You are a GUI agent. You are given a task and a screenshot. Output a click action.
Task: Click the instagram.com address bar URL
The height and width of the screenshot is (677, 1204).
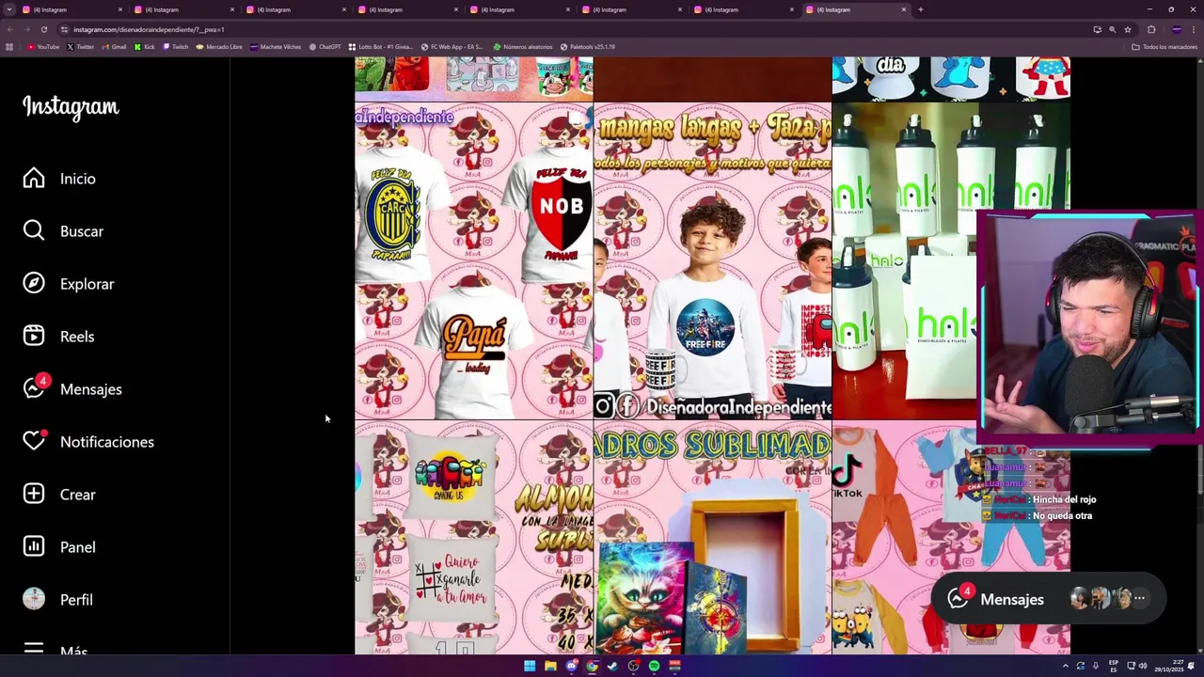click(149, 29)
